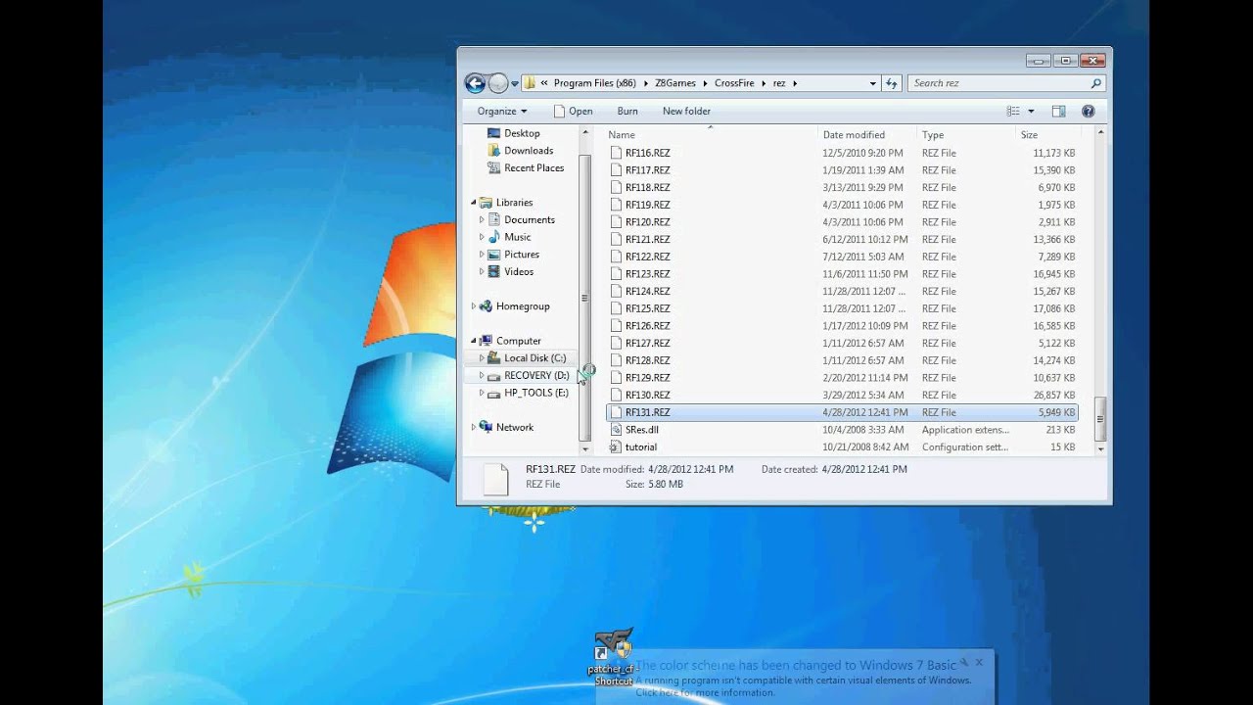Select the RF116.REZ file icon
The image size is (1253, 705).
616,153
